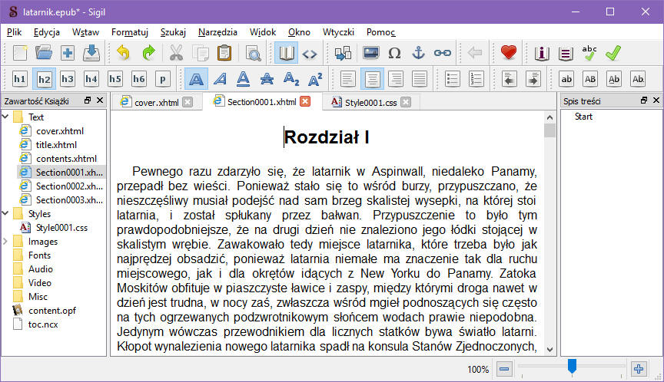
Task: Insert a link with chain icon
Action: [442, 53]
